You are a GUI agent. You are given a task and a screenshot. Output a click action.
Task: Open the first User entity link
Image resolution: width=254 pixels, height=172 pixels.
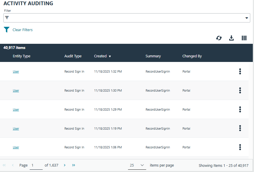pos(16,71)
